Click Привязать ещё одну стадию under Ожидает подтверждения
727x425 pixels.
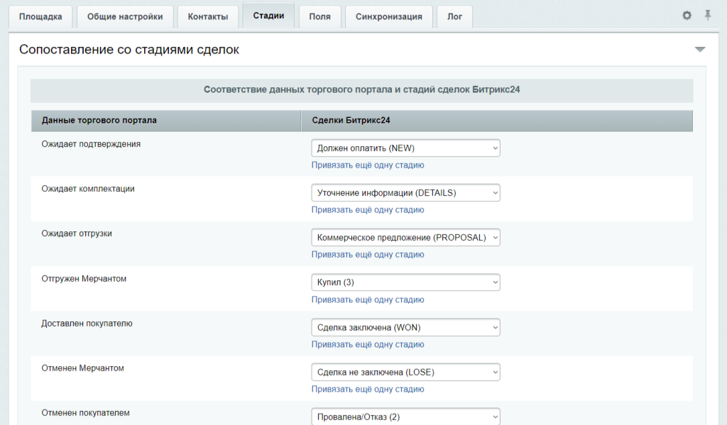[368, 165]
